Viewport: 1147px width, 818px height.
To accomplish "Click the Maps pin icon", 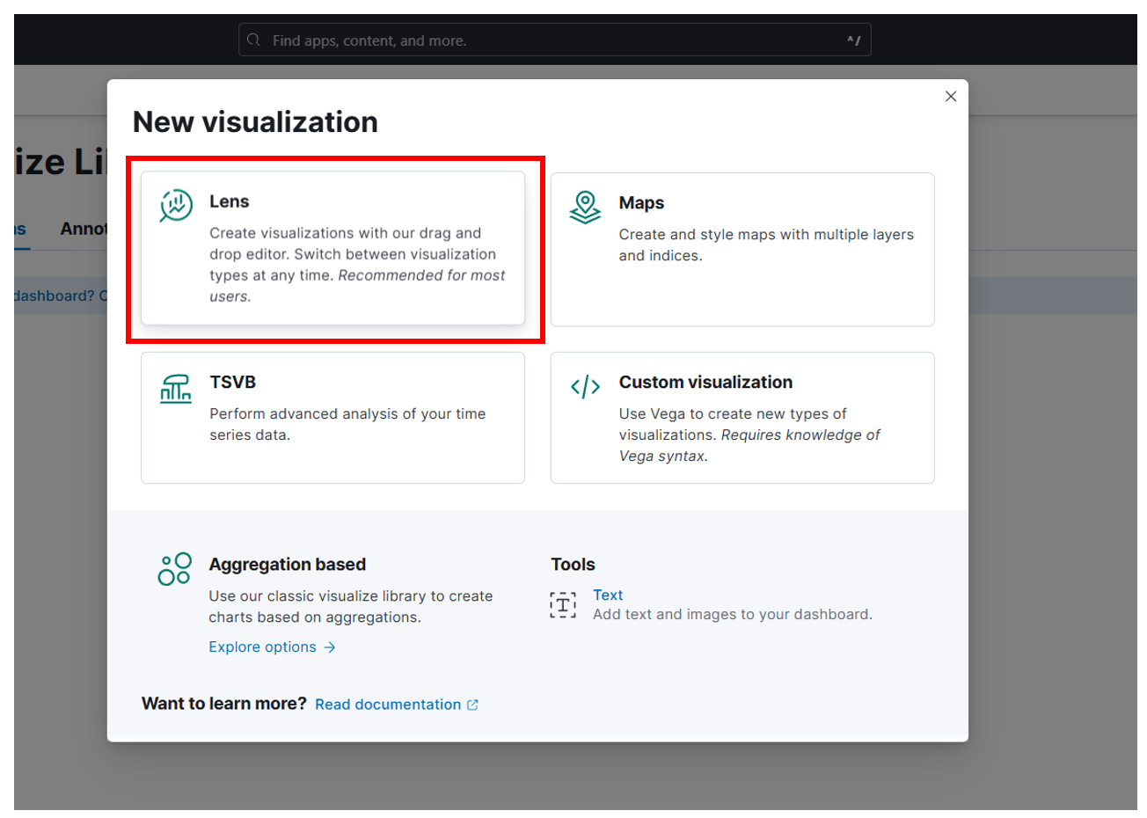I will 585,208.
